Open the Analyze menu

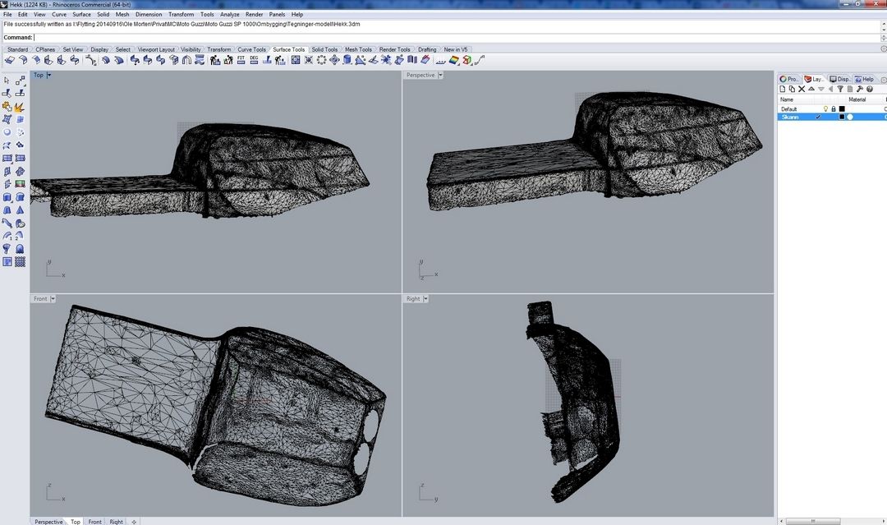click(x=229, y=14)
